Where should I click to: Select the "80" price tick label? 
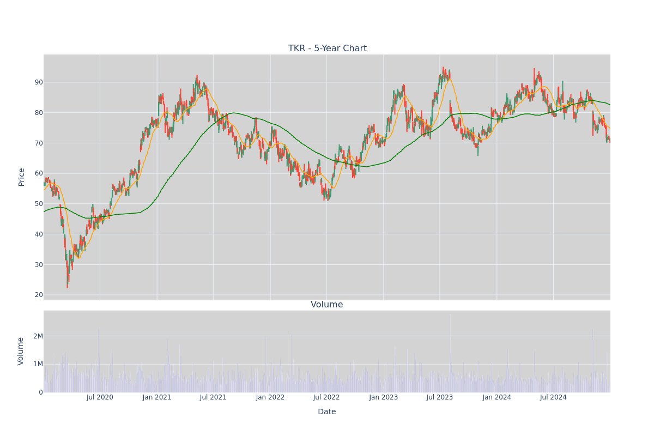pos(39,113)
